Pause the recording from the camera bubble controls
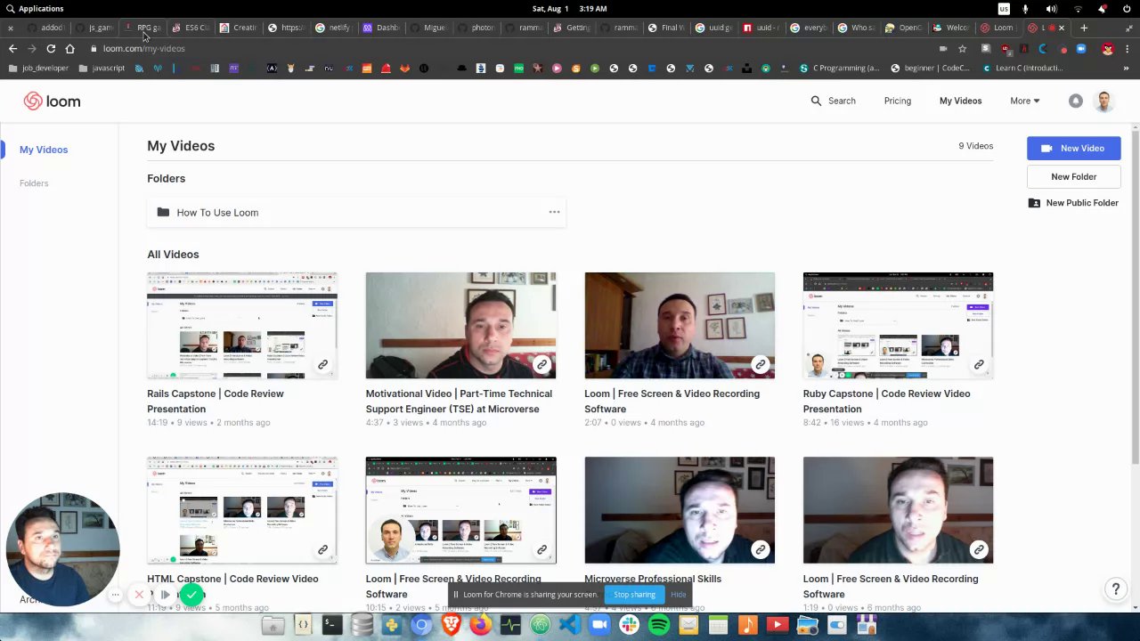The image size is (1140, 641). tap(165, 594)
